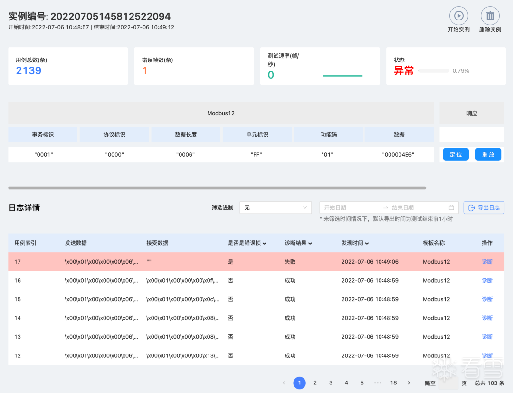Image resolution: width=513 pixels, height=393 pixels.
Task: Click the 开始实例 play icon
Action: 459,16
